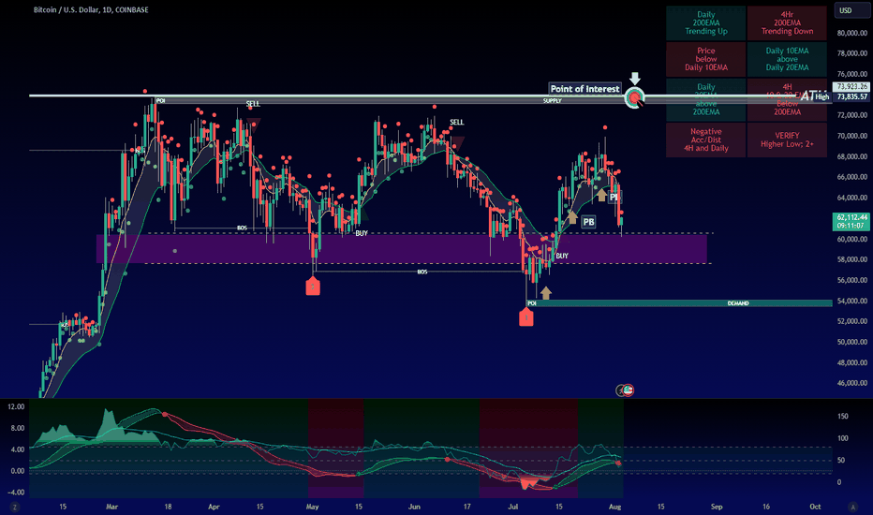Image resolution: width=873 pixels, height=515 pixels.
Task: Select the High 73,835.57 price label
Action: [x=841, y=96]
